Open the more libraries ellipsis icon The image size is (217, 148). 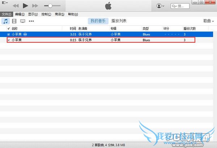31,21
